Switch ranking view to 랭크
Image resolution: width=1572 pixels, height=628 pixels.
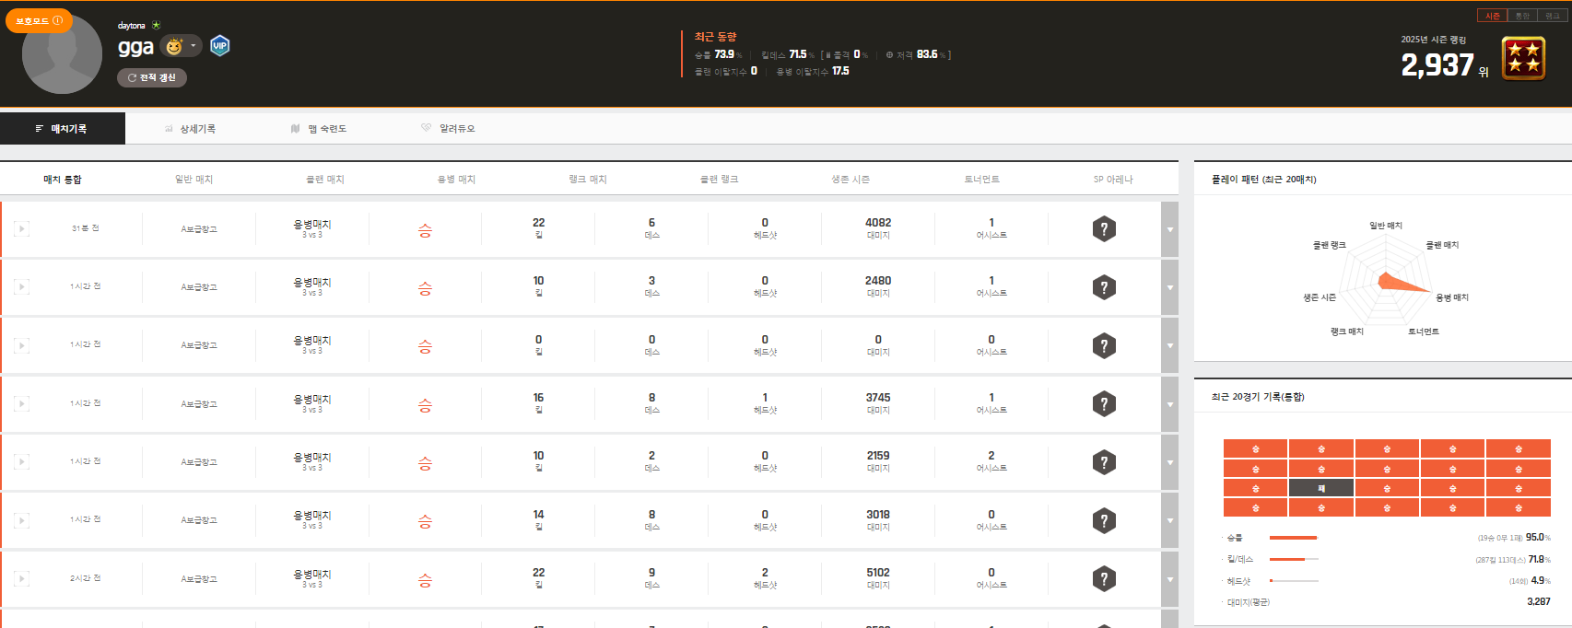coord(1552,16)
